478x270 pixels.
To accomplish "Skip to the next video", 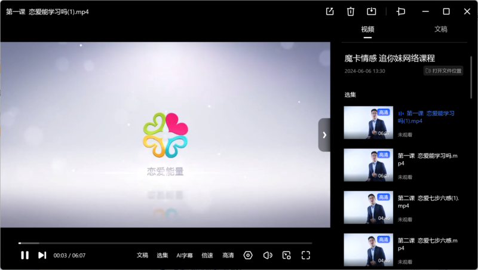I will [42, 255].
